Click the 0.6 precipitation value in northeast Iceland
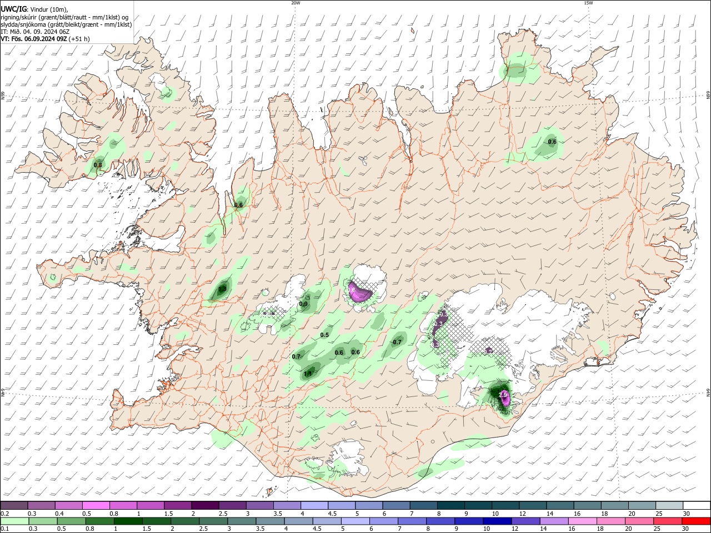 point(552,142)
